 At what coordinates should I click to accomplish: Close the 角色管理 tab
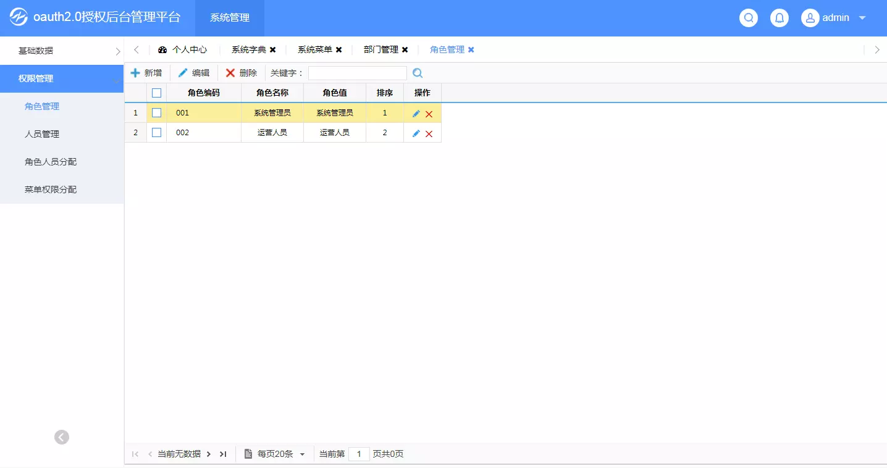click(x=471, y=49)
